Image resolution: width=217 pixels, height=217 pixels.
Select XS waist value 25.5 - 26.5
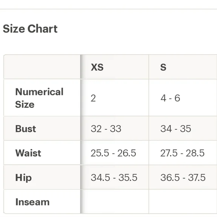[113, 153]
